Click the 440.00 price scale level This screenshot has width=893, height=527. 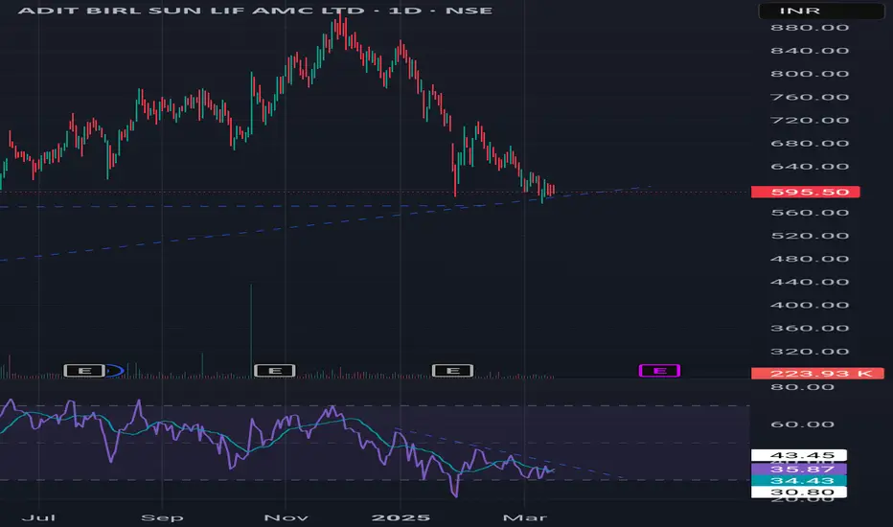810,282
